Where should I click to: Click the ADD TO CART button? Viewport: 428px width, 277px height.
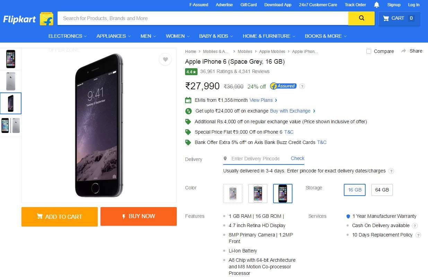point(59,216)
